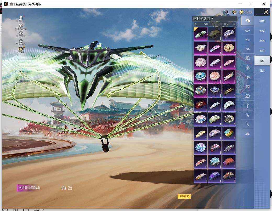Screen dimensions: 272x211
Task: Switch to the 载具 tab
Action: 262,51
